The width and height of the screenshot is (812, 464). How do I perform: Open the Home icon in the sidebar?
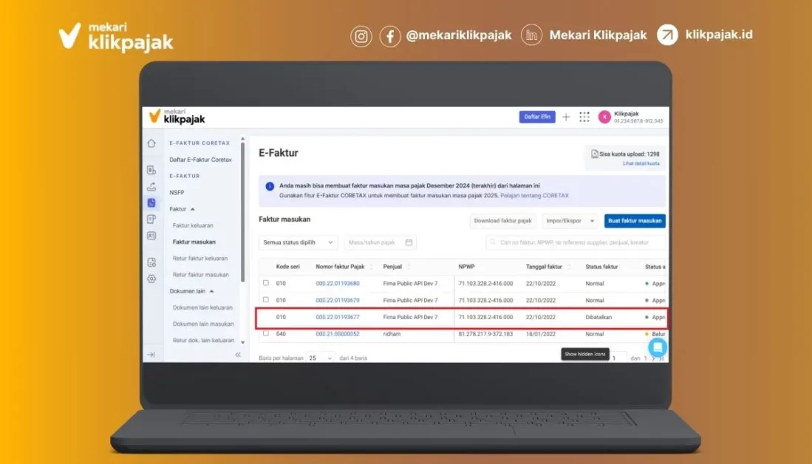151,143
